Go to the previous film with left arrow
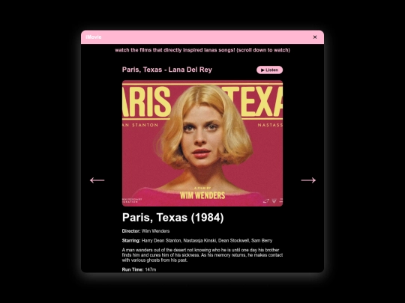Viewport: 405px width, 303px height. (x=97, y=180)
